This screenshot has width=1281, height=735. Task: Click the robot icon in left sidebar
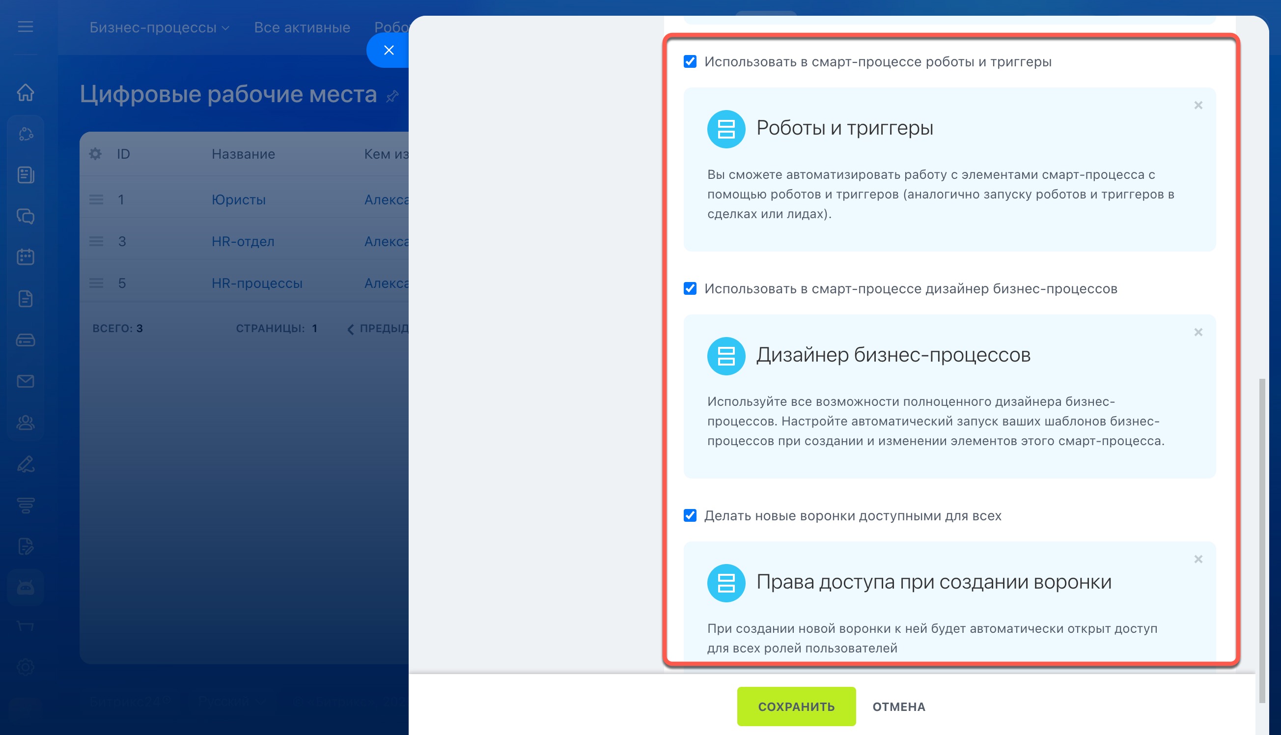(25, 587)
